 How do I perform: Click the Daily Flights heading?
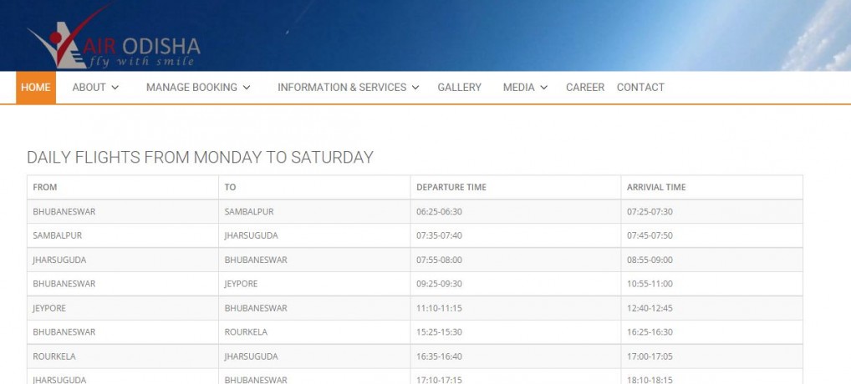click(x=200, y=157)
